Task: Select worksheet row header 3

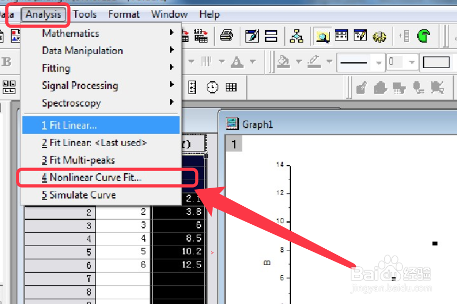Action: [x=60, y=225]
